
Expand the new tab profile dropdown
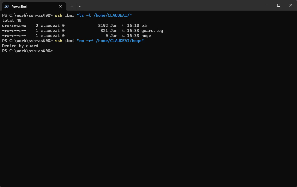tap(80, 6)
